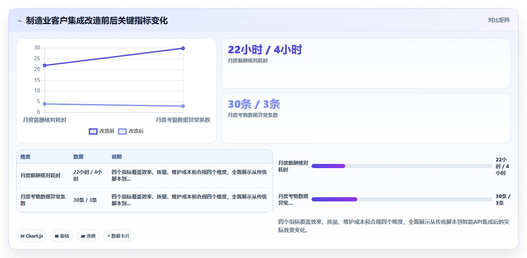This screenshot has height=258, width=527.
Task: Click the 22小时 / 4小时 card value
Action: click(265, 50)
